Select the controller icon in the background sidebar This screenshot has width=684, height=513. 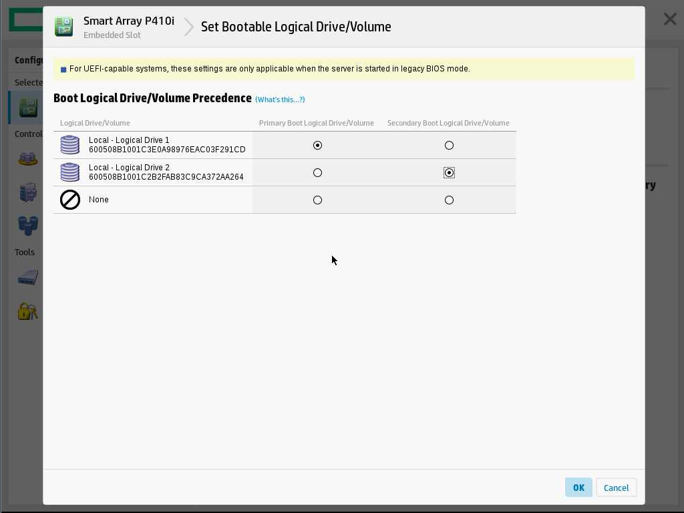pos(28,108)
